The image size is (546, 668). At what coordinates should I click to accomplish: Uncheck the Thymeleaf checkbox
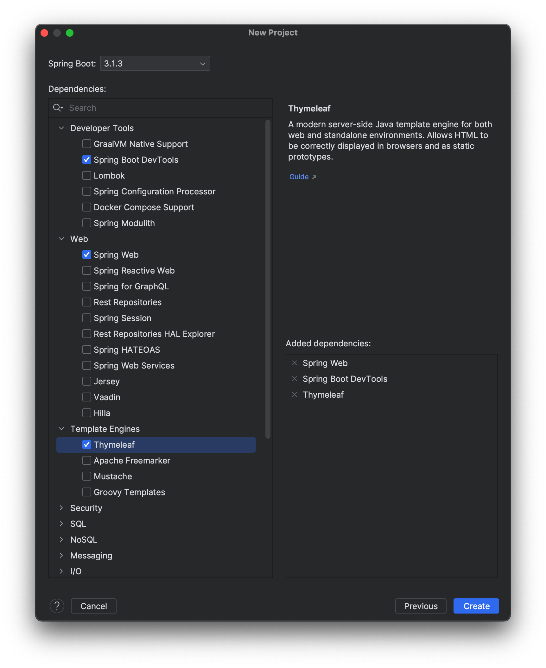[87, 444]
